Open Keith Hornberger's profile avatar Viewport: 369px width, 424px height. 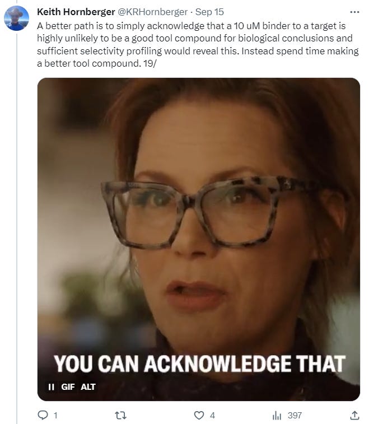pos(16,18)
